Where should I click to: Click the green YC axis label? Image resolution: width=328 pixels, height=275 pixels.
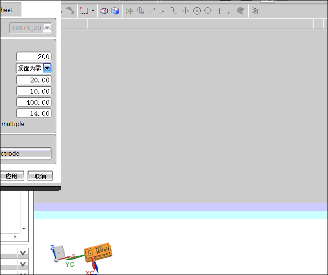click(69, 264)
